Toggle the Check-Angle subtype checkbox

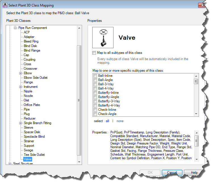pyautogui.click(x=95, y=114)
